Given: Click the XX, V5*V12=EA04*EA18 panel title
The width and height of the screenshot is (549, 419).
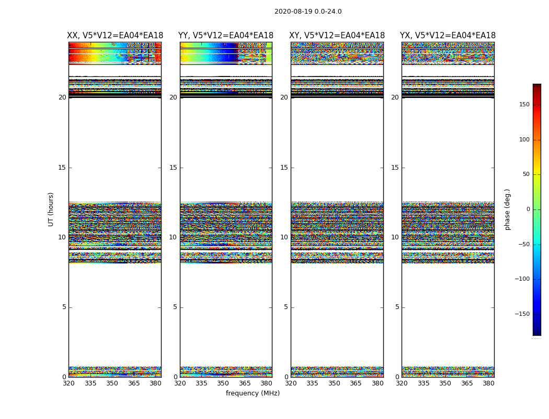Looking at the screenshot, I should pos(115,36).
